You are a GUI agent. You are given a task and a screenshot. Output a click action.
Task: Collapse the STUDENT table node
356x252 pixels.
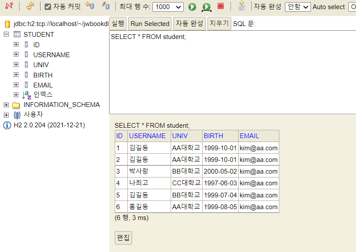coord(6,34)
